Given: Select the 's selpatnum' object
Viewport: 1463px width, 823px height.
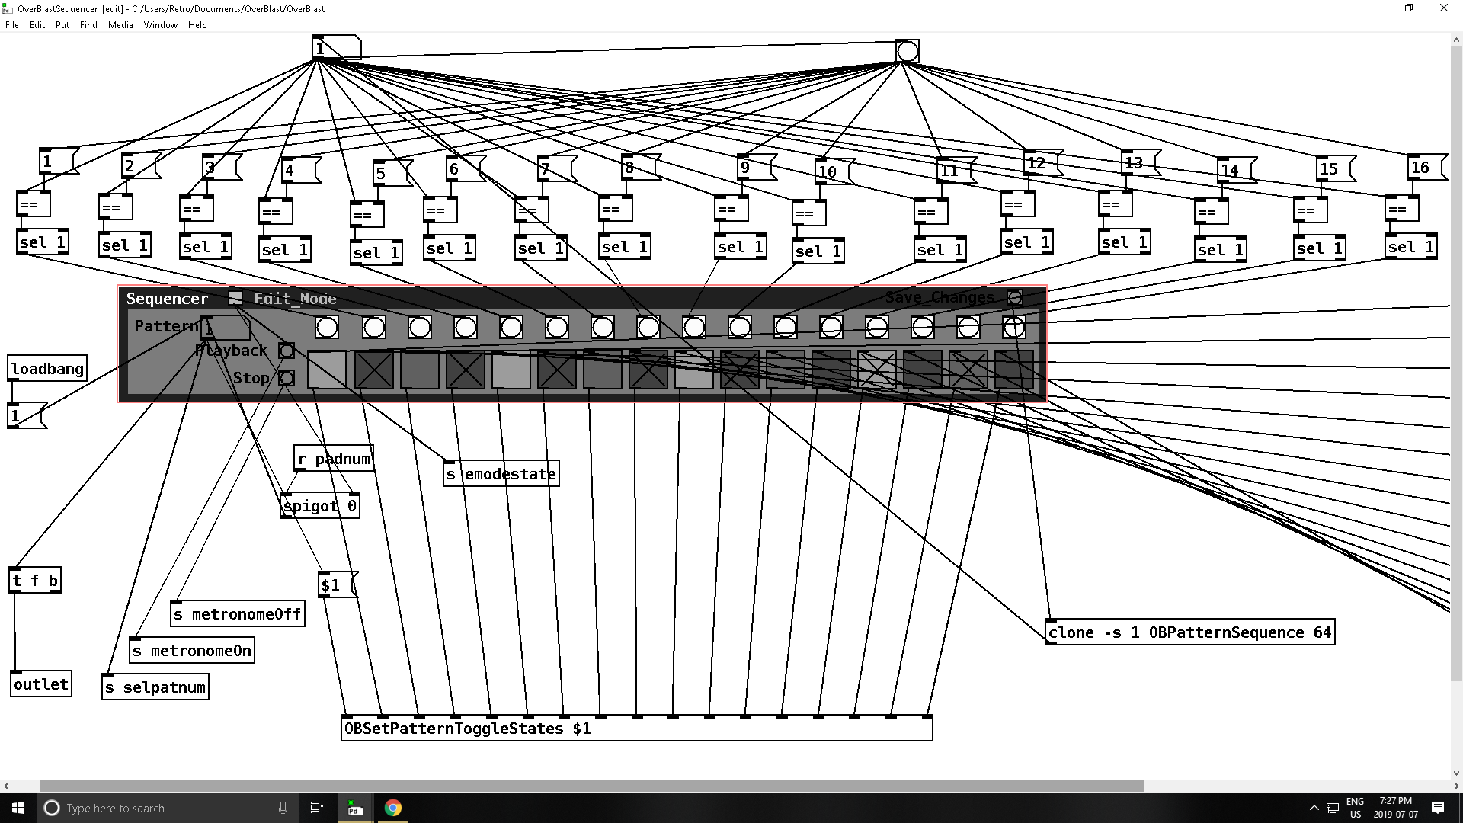Looking at the screenshot, I should 155,687.
